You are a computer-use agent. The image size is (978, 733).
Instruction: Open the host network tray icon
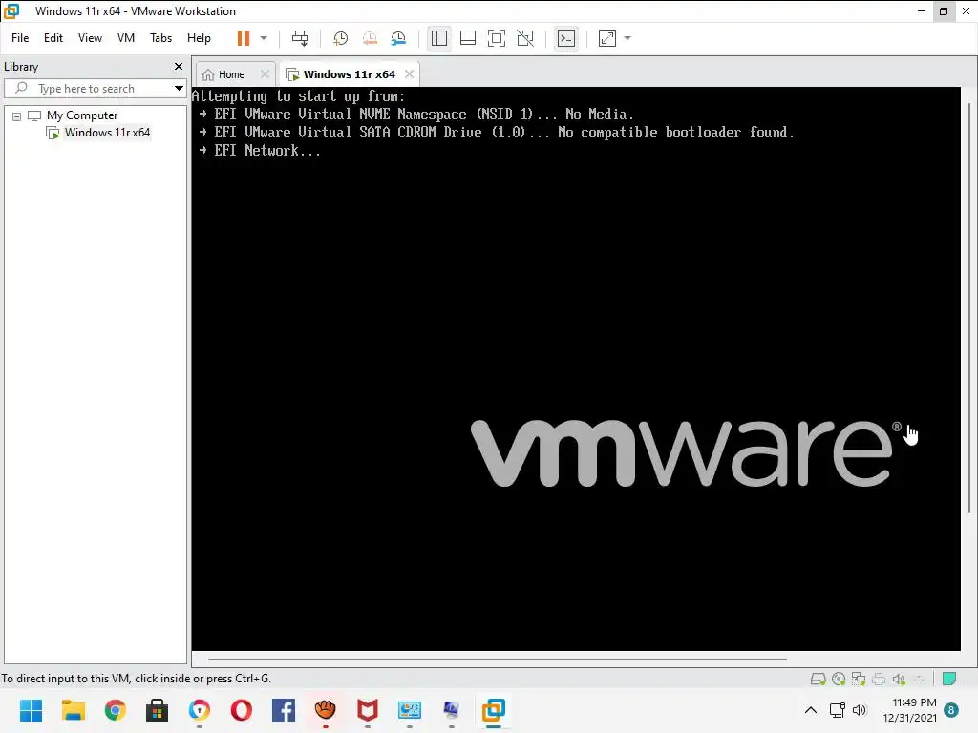[837, 710]
